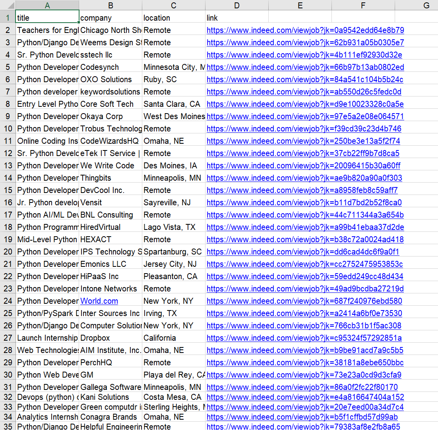Select column G header

426,5
